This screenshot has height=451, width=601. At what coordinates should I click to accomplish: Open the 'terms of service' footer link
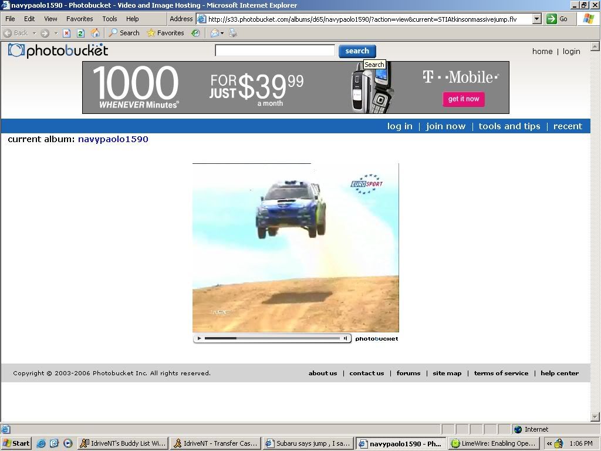click(x=501, y=373)
